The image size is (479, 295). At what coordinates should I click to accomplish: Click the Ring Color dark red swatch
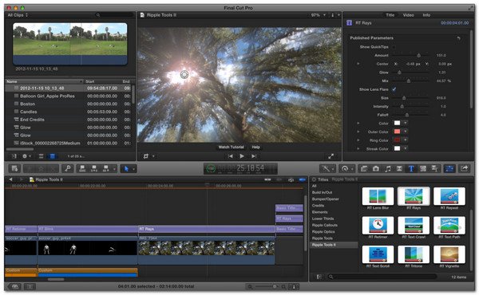click(x=397, y=140)
